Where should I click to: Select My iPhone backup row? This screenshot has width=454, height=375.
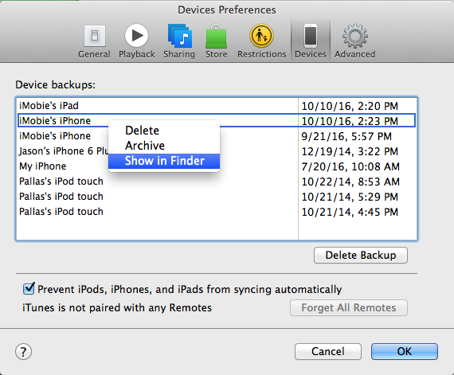(217, 166)
